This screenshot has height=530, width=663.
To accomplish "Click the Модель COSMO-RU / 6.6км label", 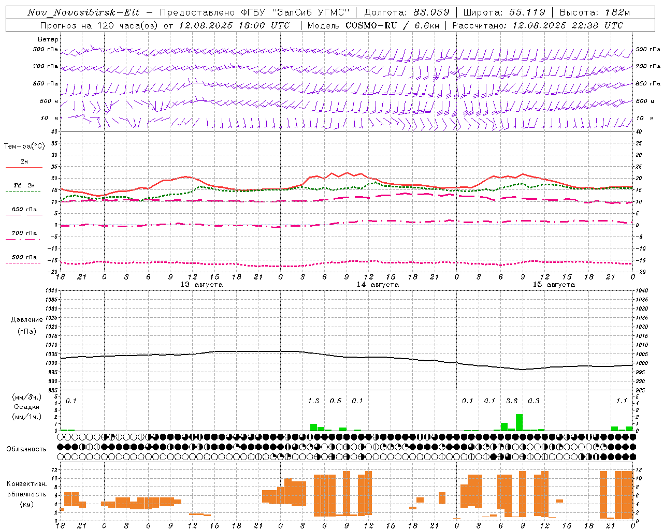I will pos(373,25).
